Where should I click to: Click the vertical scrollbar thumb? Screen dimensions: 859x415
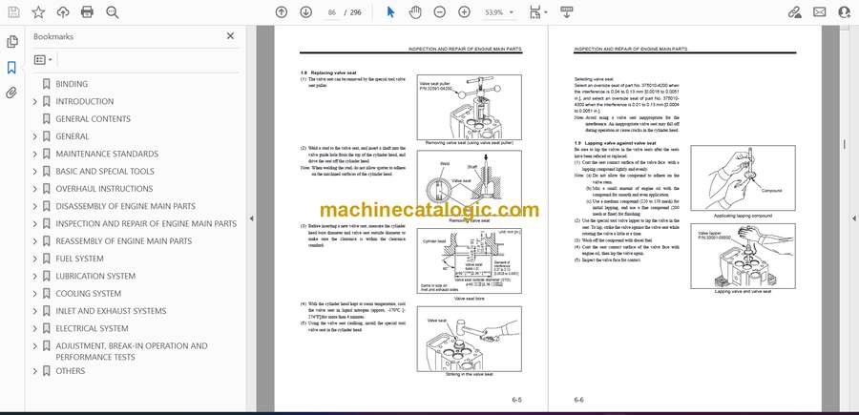[x=845, y=143]
